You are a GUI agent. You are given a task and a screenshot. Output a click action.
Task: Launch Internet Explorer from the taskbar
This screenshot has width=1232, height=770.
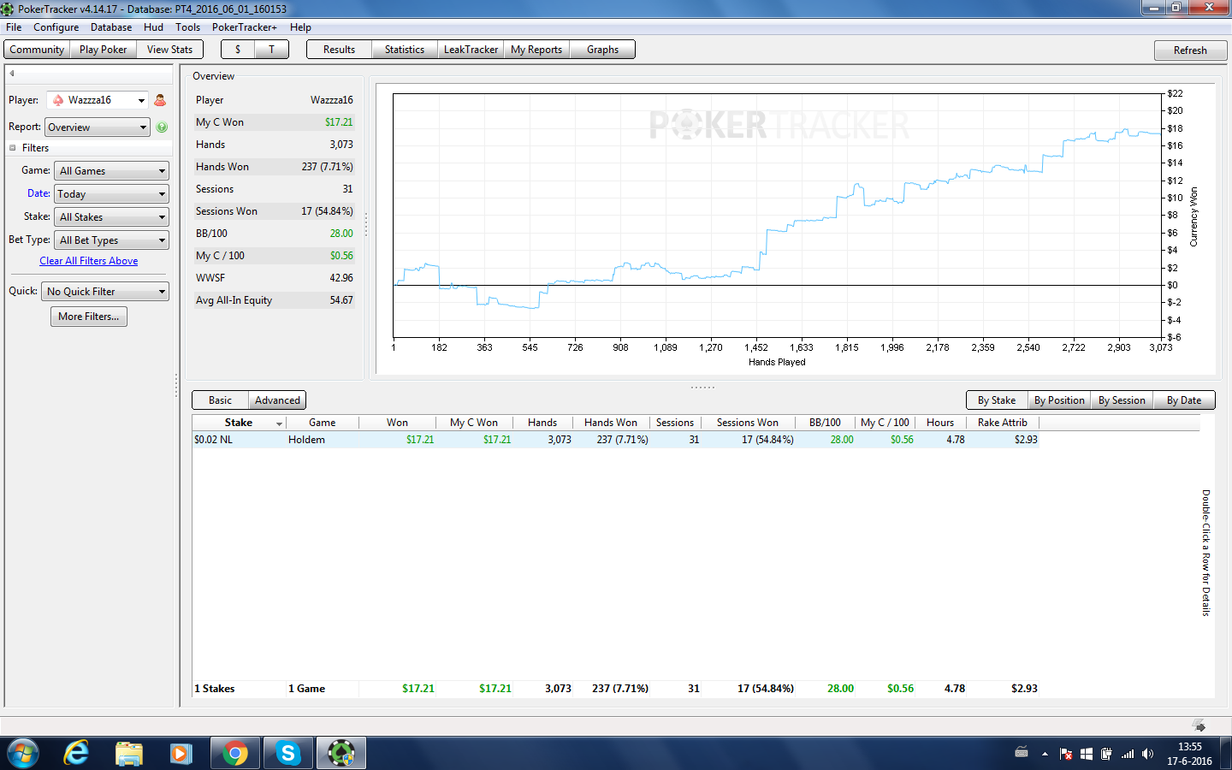tap(76, 753)
